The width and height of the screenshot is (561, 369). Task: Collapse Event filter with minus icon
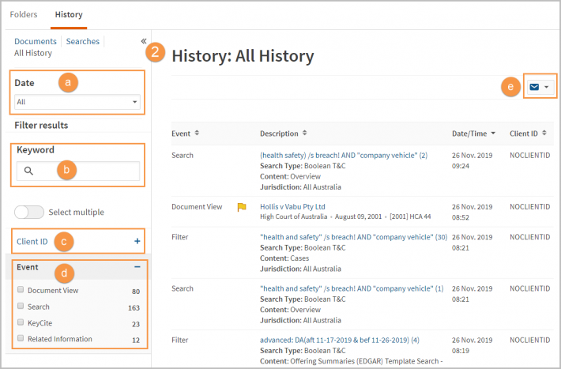tap(137, 267)
